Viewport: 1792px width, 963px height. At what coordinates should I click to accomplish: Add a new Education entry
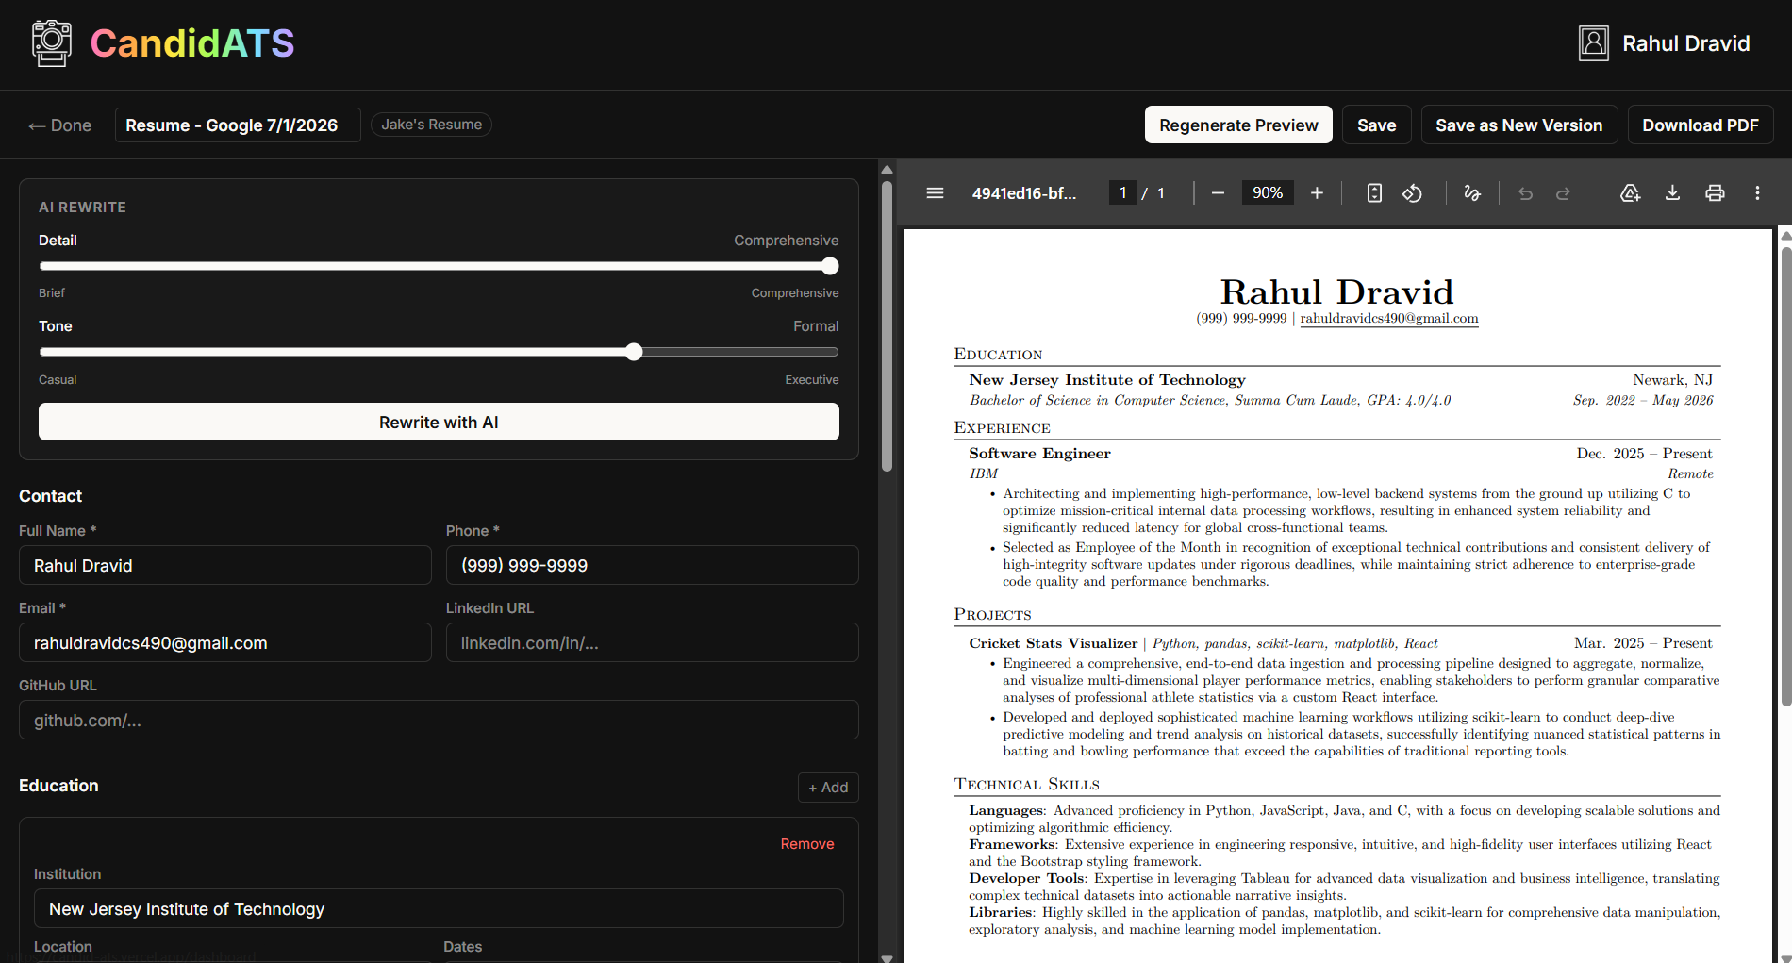pos(828,788)
